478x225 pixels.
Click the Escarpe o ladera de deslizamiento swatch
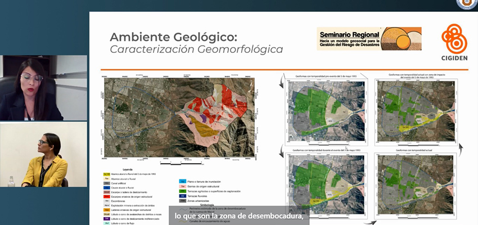click(106, 192)
